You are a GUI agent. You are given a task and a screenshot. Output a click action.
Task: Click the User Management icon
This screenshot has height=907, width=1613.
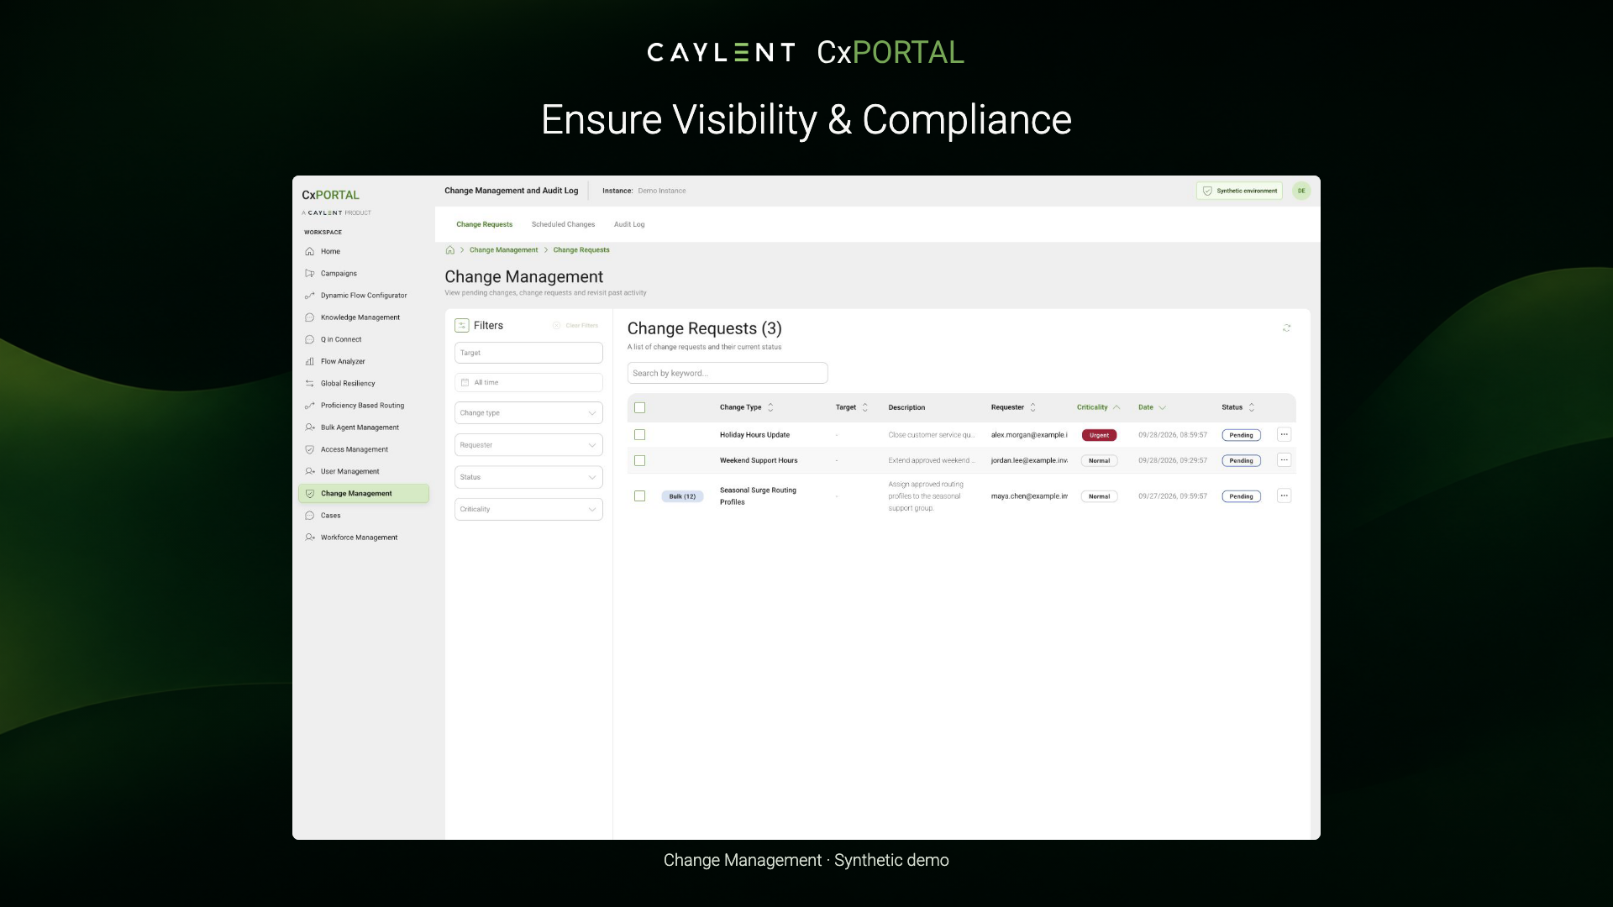coord(310,471)
